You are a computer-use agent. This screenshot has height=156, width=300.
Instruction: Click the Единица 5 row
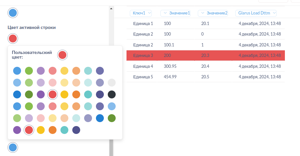click(205, 77)
